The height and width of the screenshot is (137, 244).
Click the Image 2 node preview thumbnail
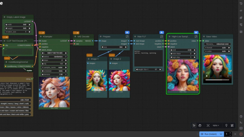119,80
